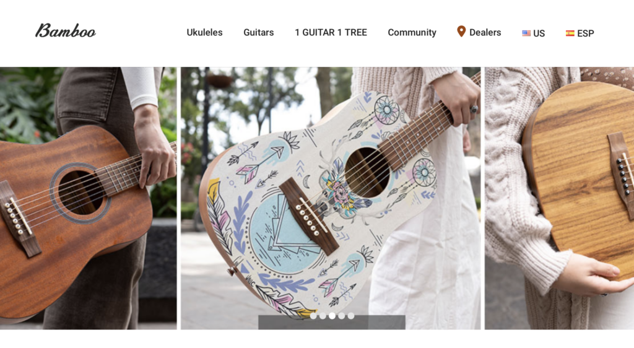This screenshot has width=634, height=348.
Task: Click the Bamboo logo
Action: (x=66, y=31)
